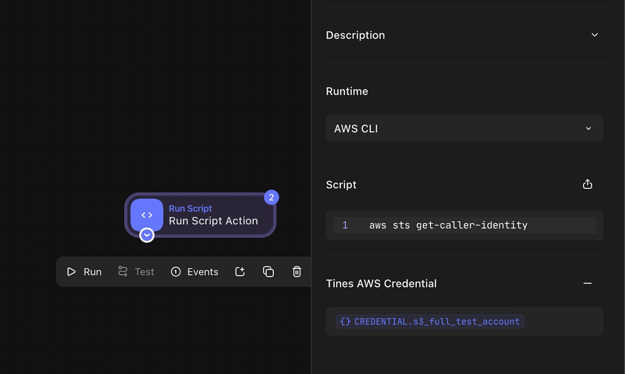Click line number 1 in the script editor
Screen dimensions: 625x374
click(345, 225)
